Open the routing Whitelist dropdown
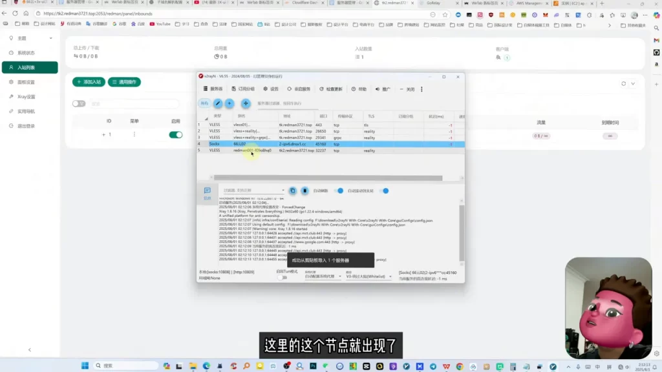The width and height of the screenshot is (662, 372). coord(368,276)
